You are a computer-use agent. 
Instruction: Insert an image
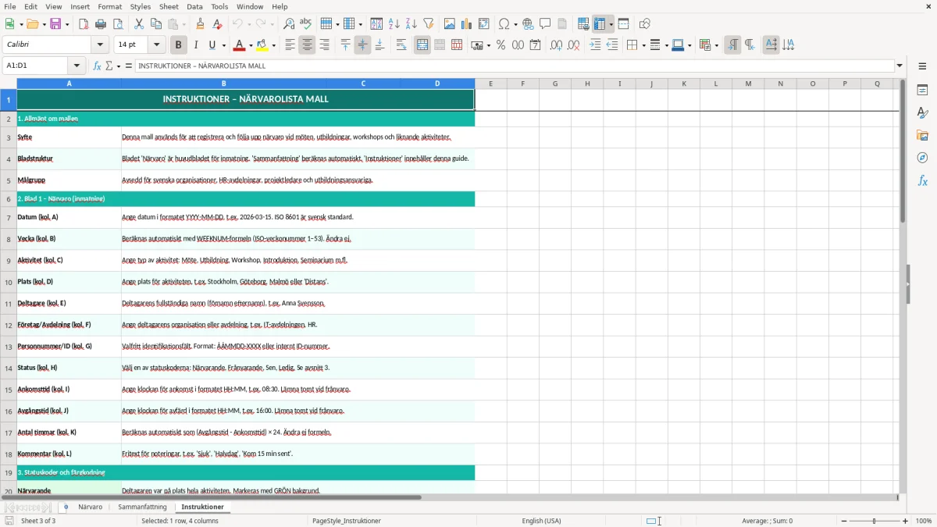(x=450, y=24)
